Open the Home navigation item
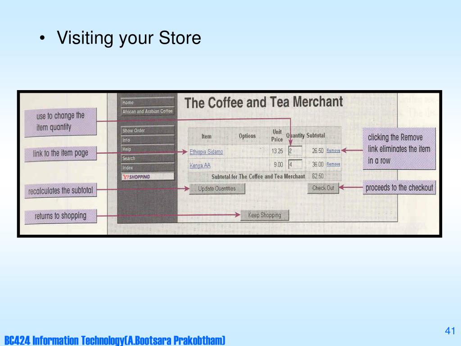This screenshot has width=461, height=346. point(148,102)
